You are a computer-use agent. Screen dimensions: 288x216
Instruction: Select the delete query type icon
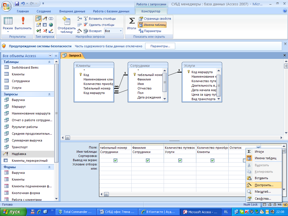[x=45, y=31]
